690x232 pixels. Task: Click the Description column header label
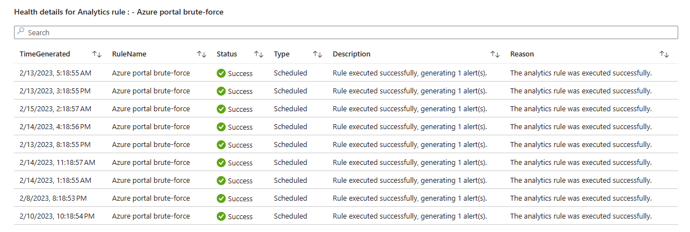pyautogui.click(x=351, y=54)
